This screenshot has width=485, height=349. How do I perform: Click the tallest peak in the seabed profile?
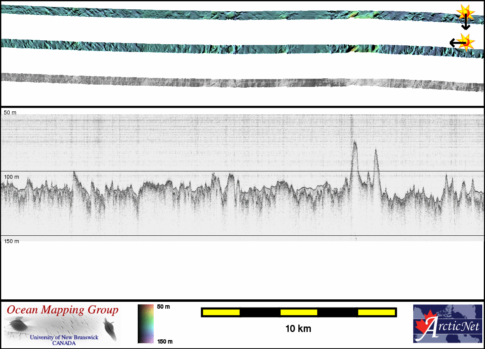point(354,144)
